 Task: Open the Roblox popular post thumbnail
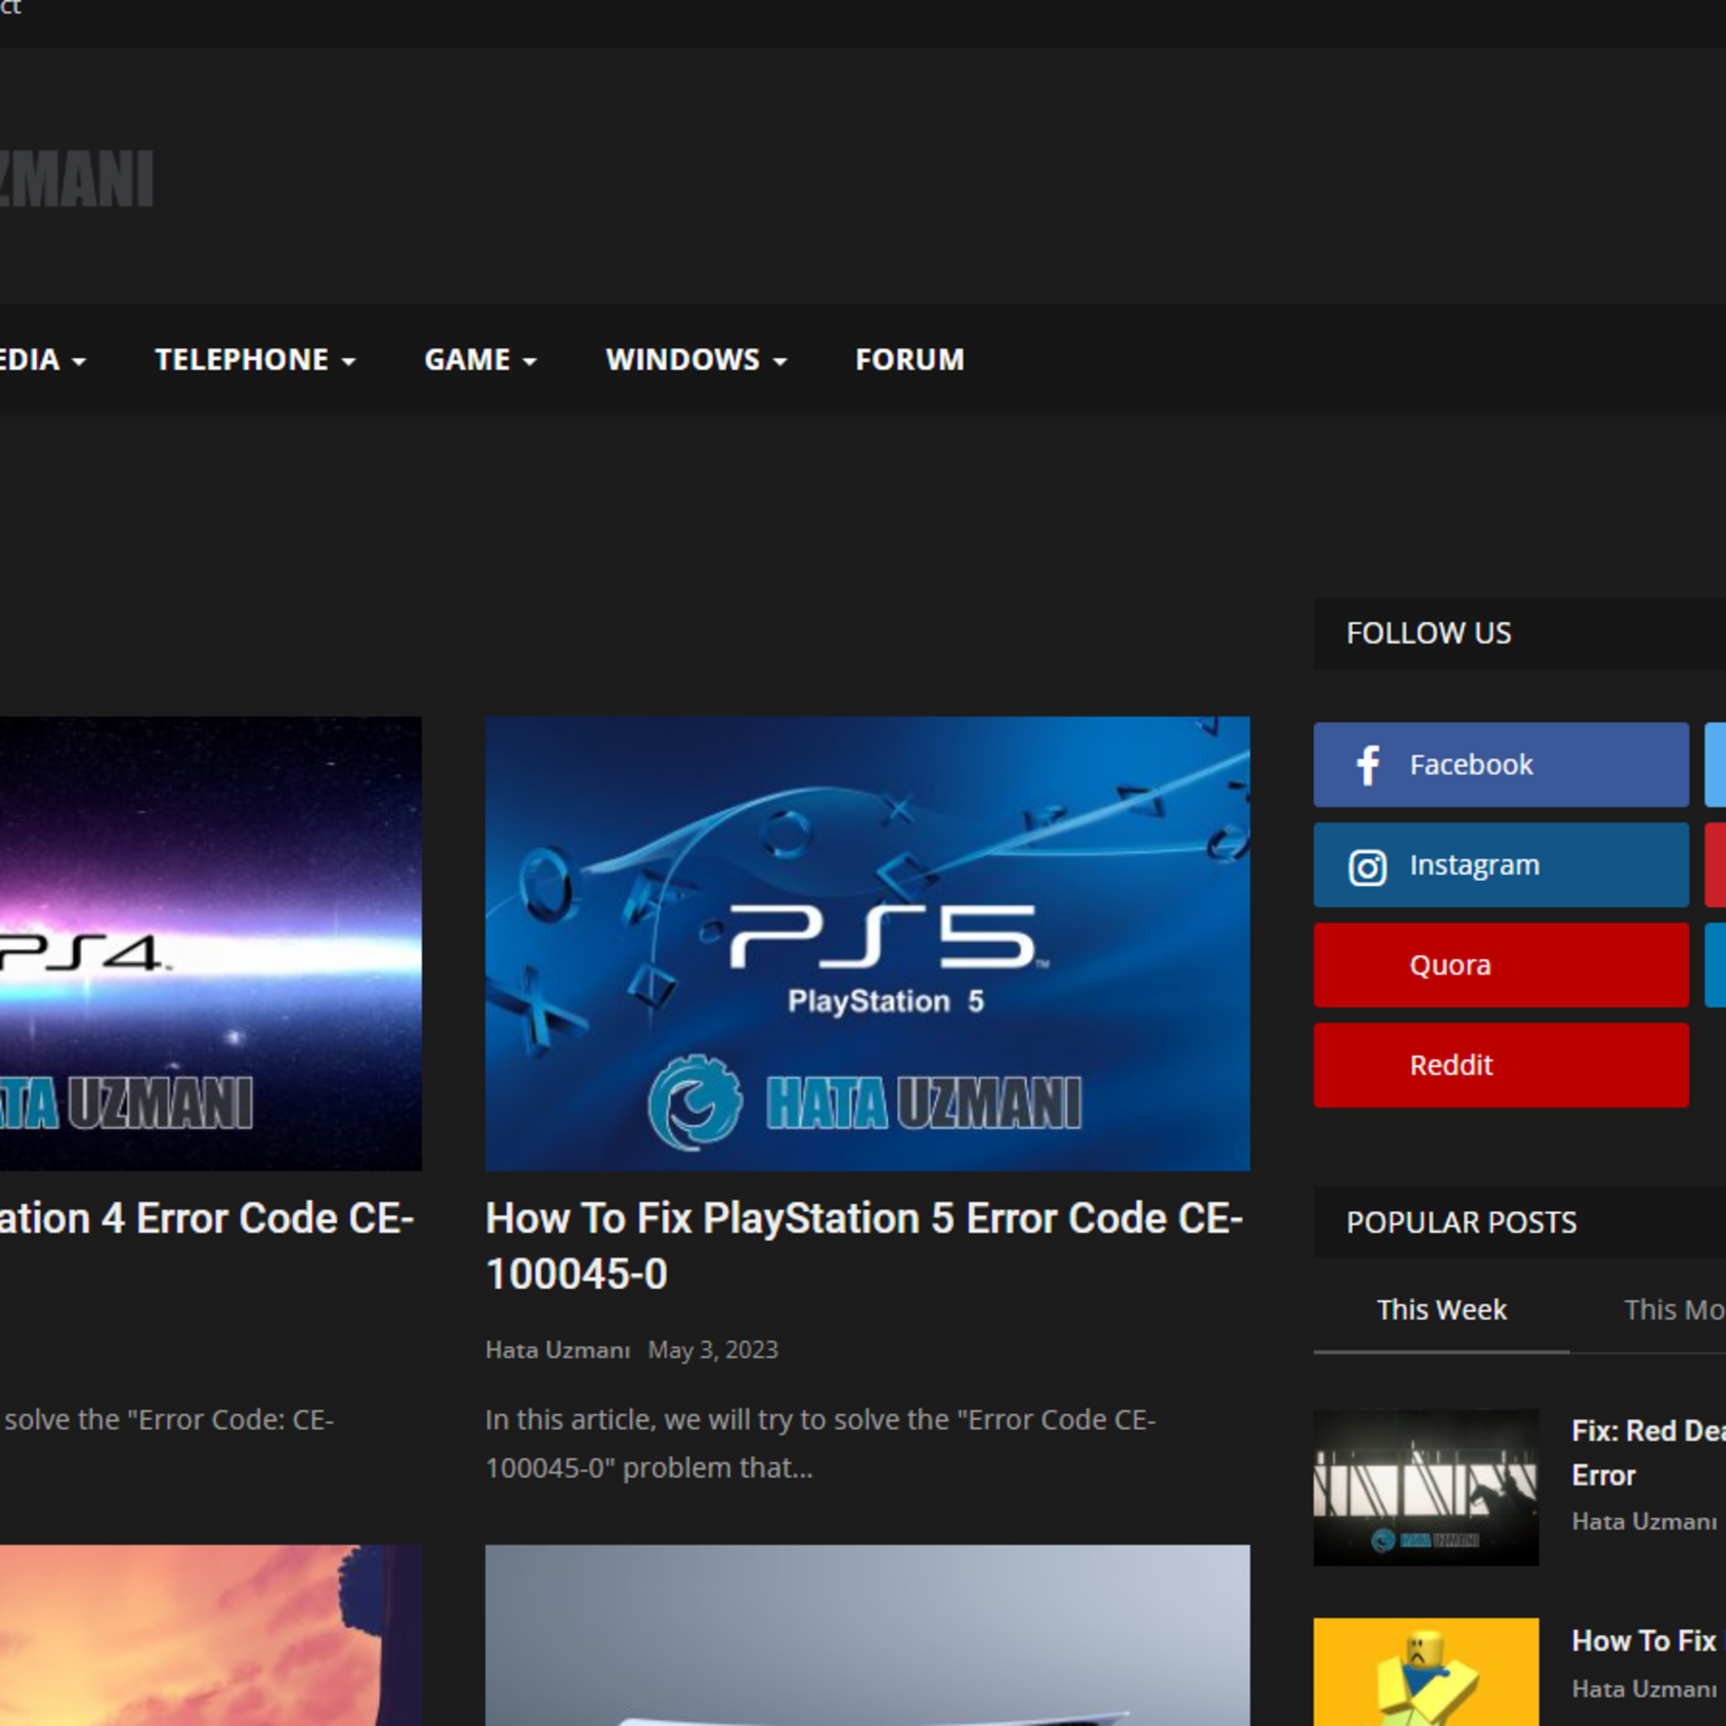point(1426,1672)
